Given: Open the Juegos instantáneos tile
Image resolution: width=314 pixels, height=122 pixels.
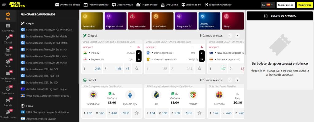Looking at the screenshot, I should pos(209,21).
